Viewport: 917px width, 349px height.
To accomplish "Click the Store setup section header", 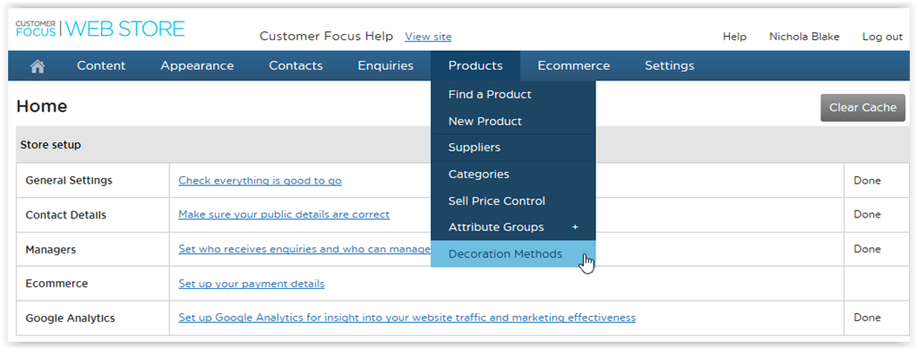I will coord(50,144).
